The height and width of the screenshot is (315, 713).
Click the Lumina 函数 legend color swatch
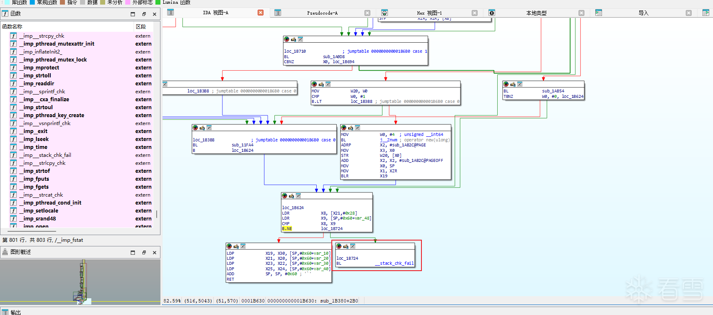click(158, 2)
